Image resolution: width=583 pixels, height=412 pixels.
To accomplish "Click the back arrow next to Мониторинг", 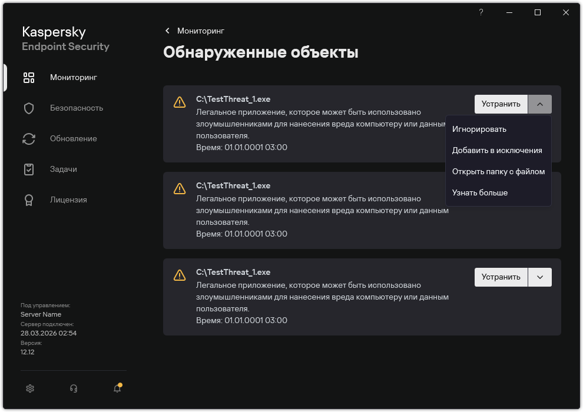I will click(167, 31).
